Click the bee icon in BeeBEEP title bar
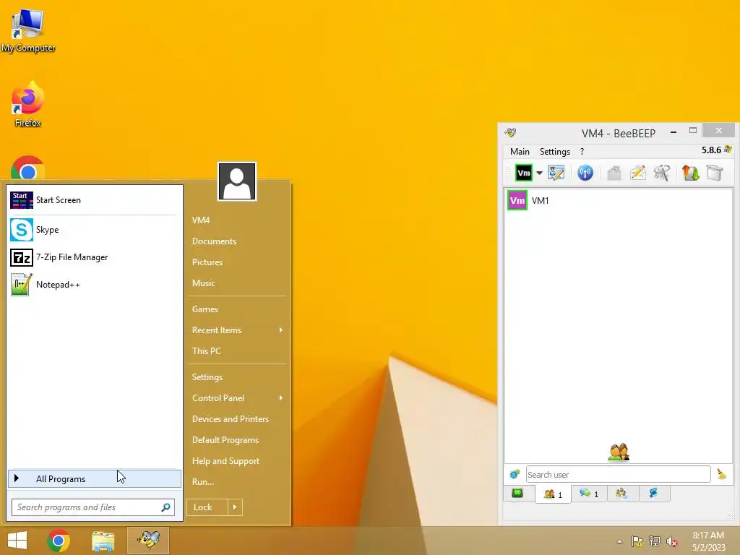Viewport: 740px width, 555px height. [511, 133]
